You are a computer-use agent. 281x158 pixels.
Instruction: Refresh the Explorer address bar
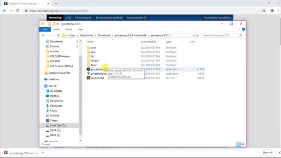tap(197, 36)
